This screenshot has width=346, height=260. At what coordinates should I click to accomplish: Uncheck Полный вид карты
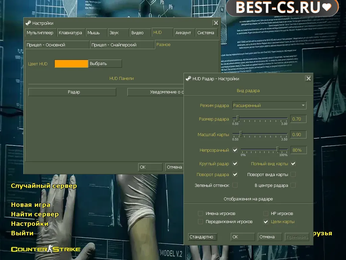click(293, 164)
